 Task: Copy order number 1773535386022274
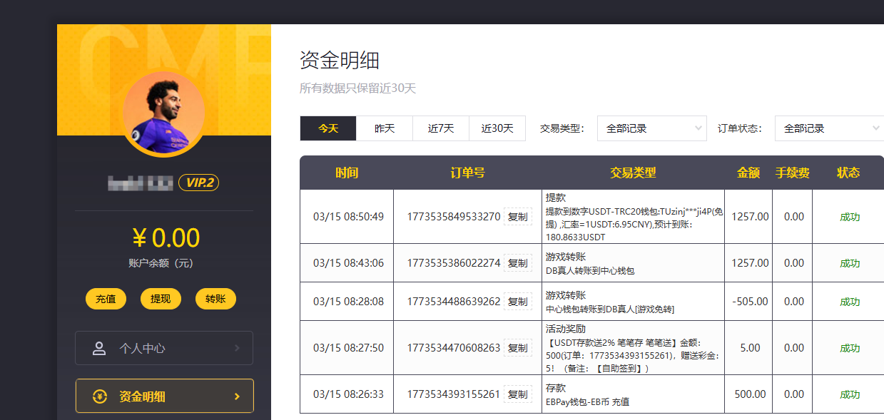coord(517,263)
